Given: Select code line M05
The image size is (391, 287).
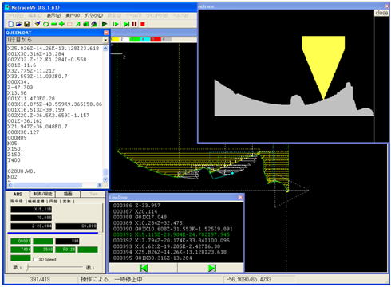Looking at the screenshot, I should (x=12, y=143).
